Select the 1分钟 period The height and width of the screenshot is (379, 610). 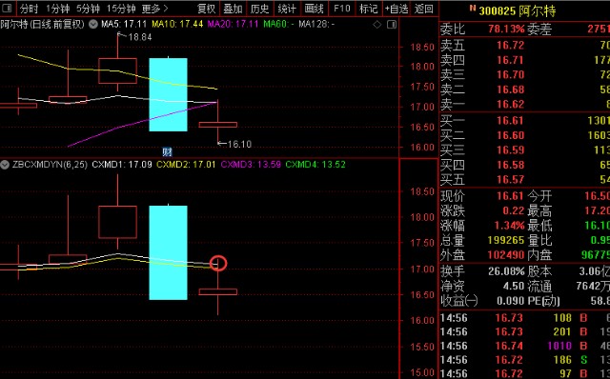(57, 9)
